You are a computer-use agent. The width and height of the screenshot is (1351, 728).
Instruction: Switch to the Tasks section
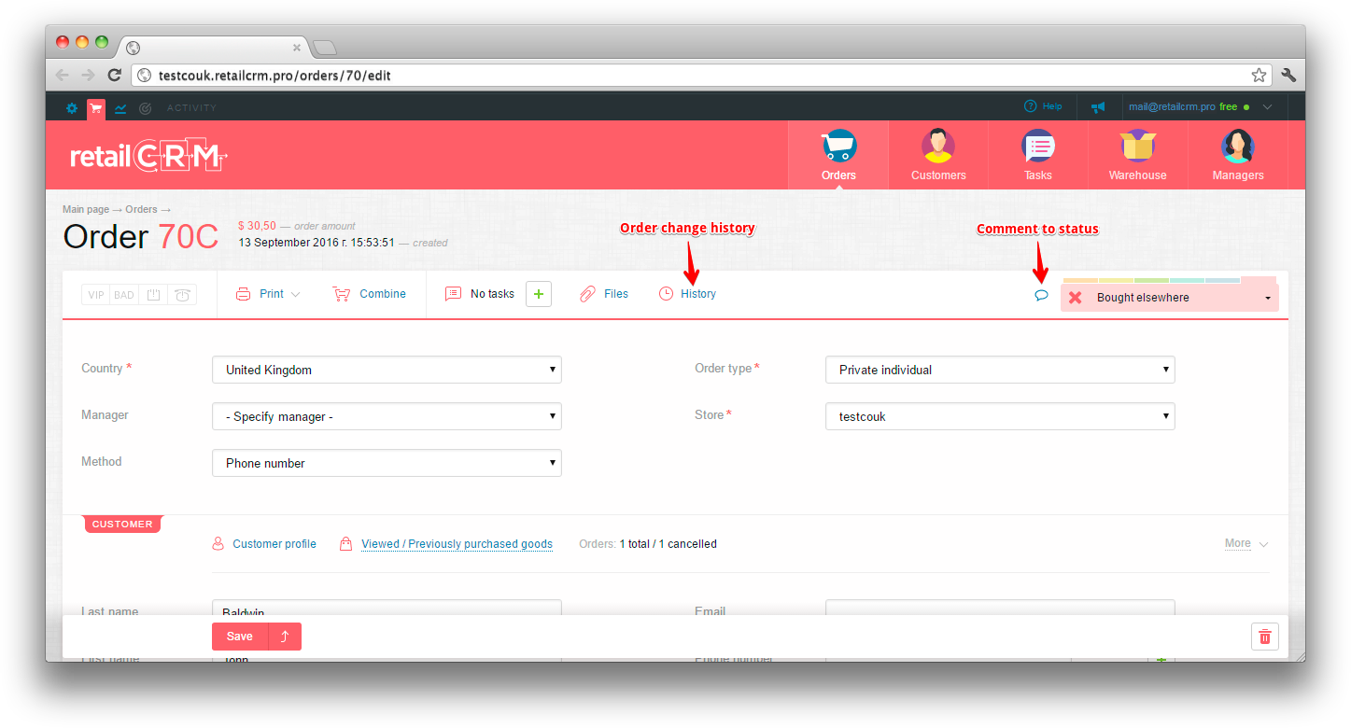1037,155
